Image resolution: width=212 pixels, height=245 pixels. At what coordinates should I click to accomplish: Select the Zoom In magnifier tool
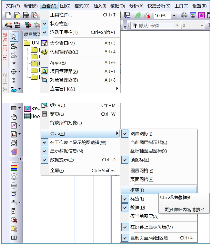coord(14,46)
